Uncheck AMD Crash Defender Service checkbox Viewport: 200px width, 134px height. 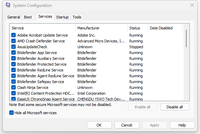(x=14, y=41)
